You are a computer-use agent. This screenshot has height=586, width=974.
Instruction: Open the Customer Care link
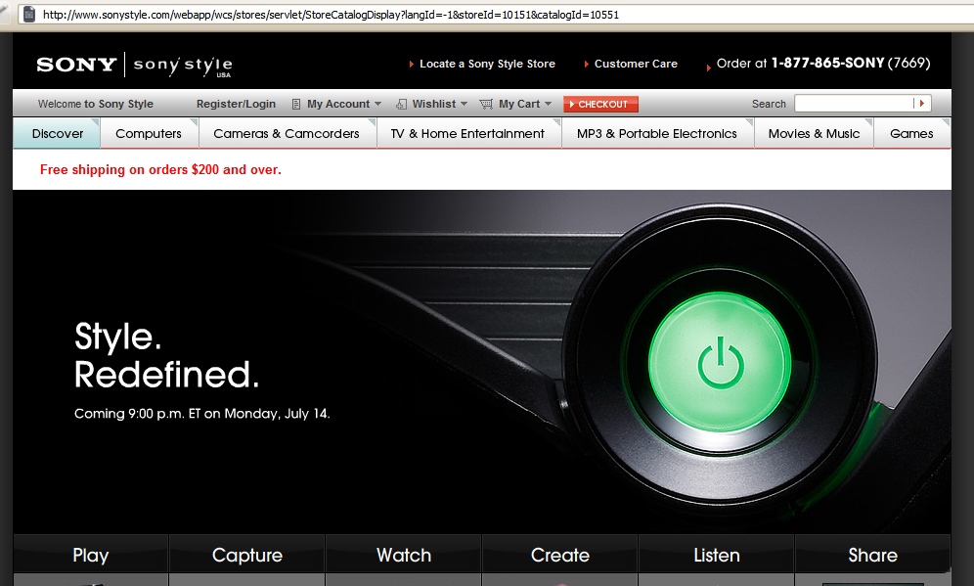tap(636, 64)
